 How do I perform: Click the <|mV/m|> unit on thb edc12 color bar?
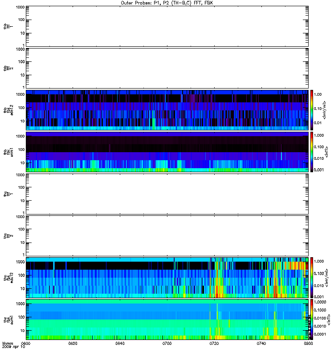click(325, 110)
